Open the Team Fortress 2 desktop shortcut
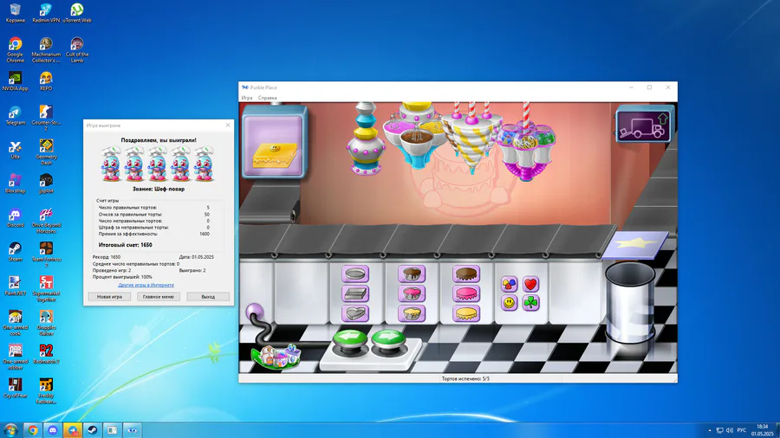 point(46,254)
